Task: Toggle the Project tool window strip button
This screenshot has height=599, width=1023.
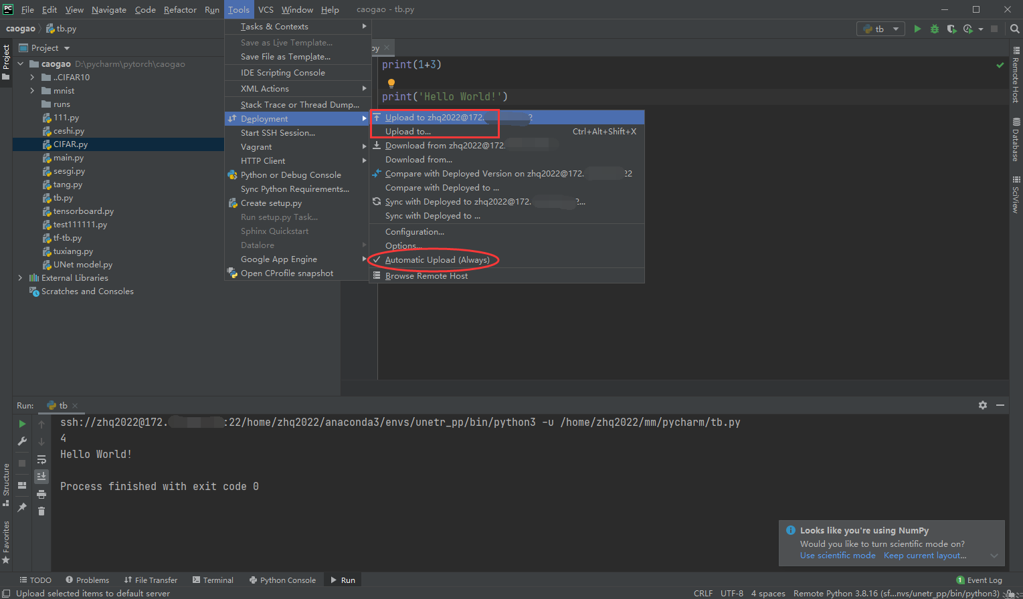Action: pyautogui.click(x=6, y=62)
